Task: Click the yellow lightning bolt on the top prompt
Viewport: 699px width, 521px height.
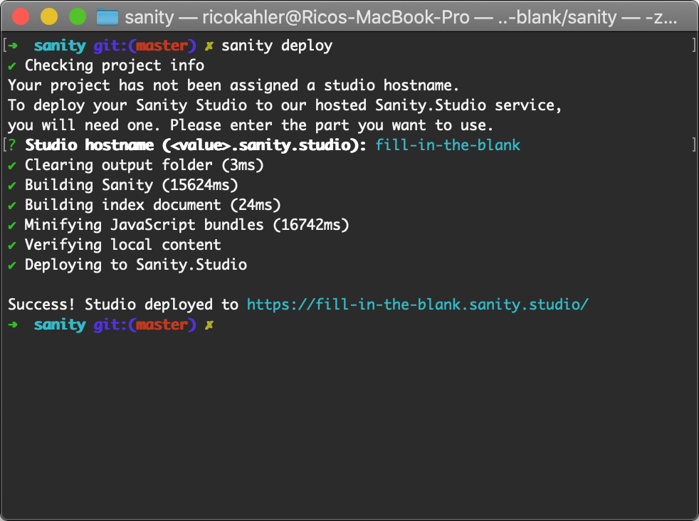Action: pyautogui.click(x=211, y=45)
